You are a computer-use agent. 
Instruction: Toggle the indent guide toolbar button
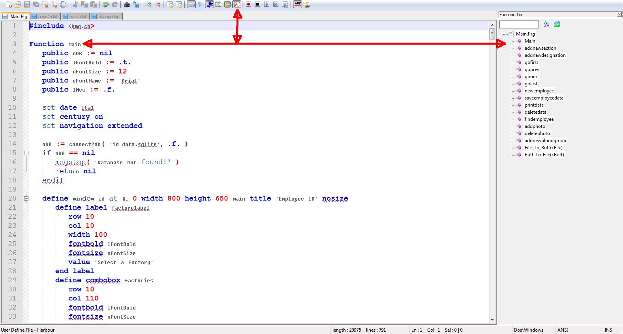[x=209, y=4]
